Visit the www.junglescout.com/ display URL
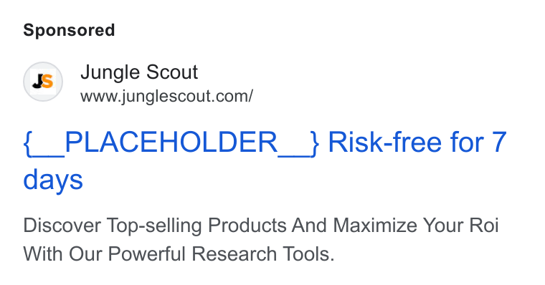545x285 pixels. (x=166, y=96)
